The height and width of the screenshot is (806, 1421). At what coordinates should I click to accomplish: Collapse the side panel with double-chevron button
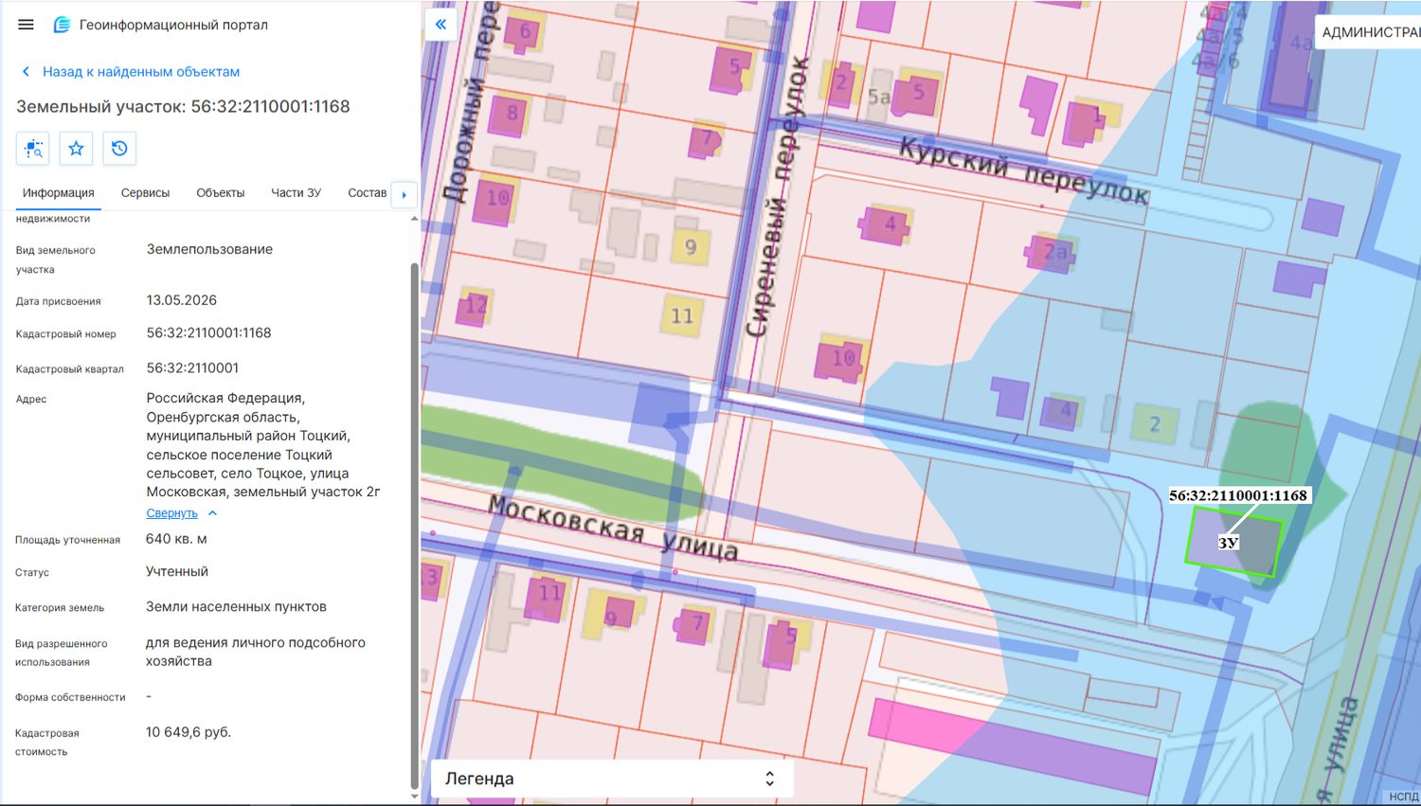(x=441, y=25)
